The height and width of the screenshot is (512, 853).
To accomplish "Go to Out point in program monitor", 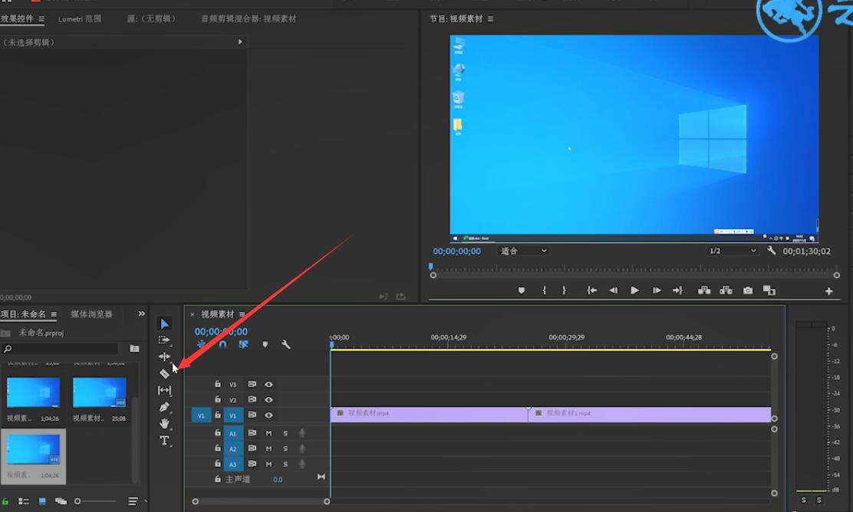I will (677, 290).
